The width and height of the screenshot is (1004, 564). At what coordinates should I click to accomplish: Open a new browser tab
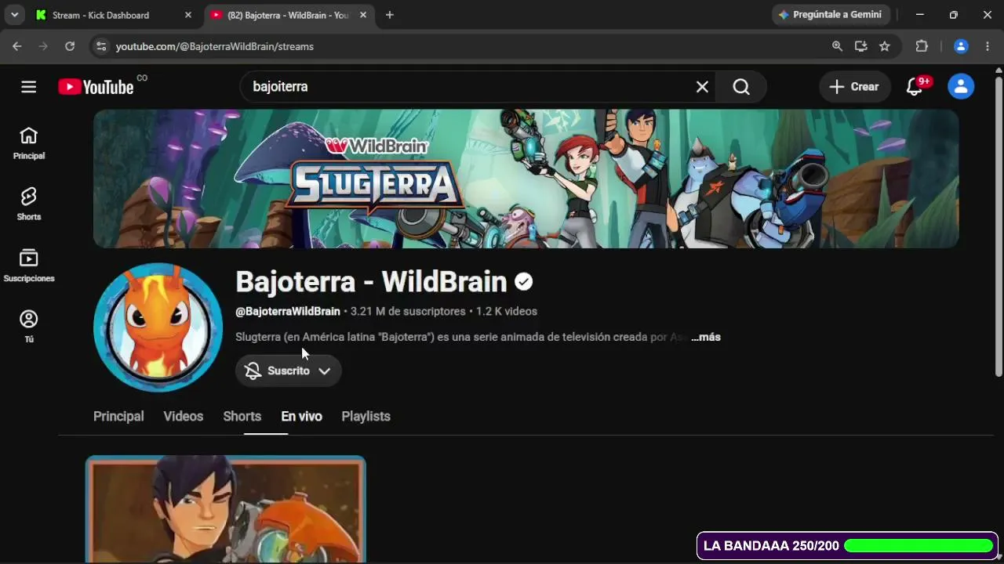(390, 15)
